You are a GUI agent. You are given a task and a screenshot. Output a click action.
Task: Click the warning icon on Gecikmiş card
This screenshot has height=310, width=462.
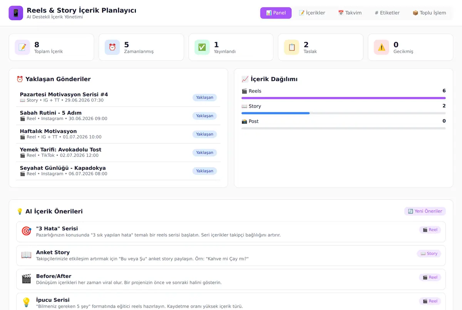point(381,47)
